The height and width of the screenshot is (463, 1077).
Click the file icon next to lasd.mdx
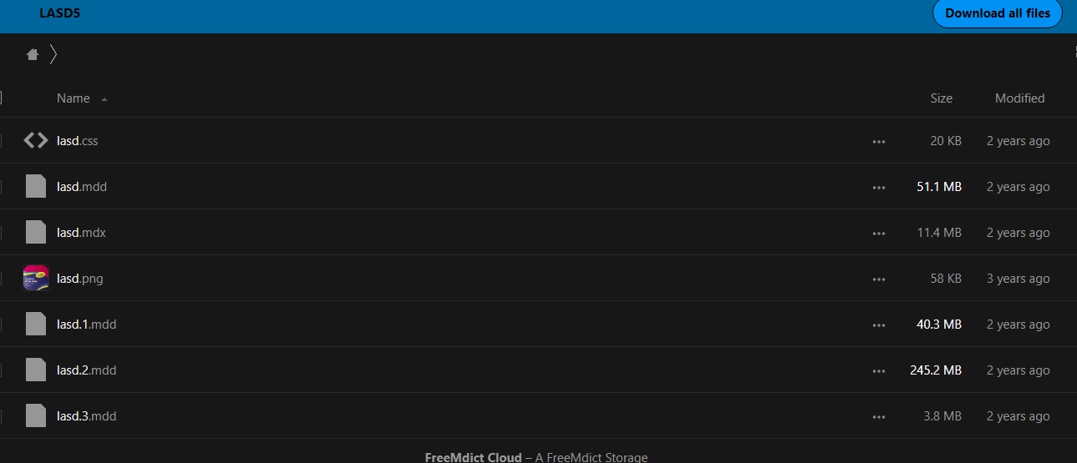[x=36, y=233]
